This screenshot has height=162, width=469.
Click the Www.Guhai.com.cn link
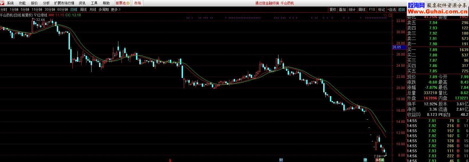438,11
